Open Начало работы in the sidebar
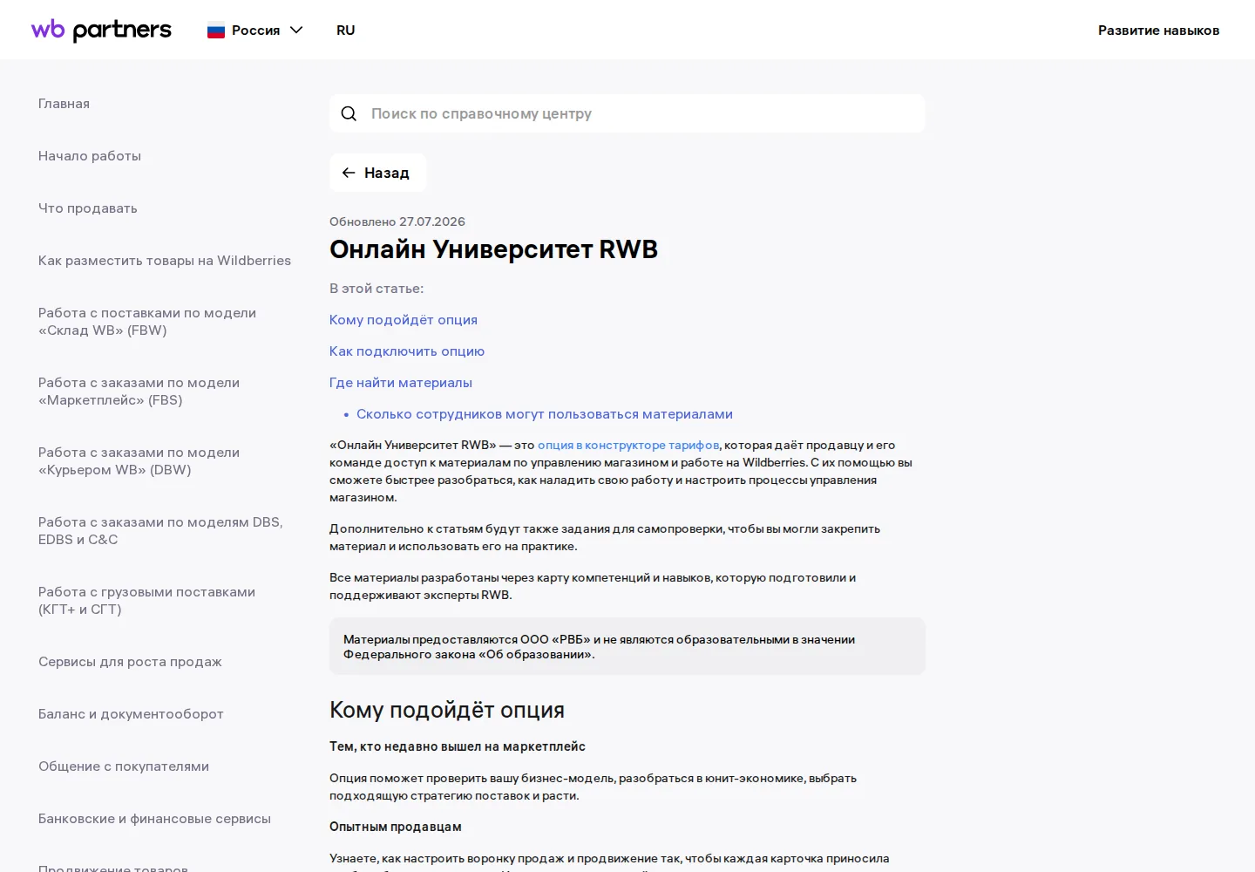The image size is (1255, 872). (90, 156)
